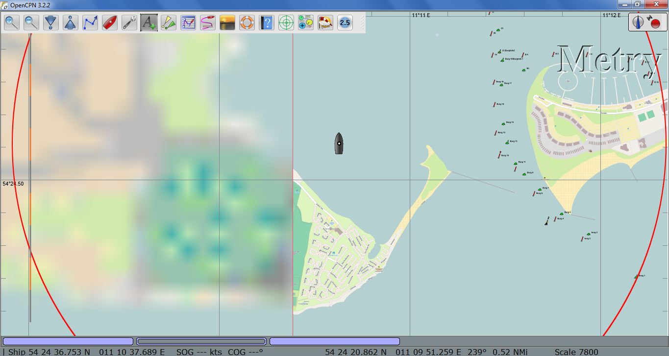Toggle Show ENC Text button
This screenshot has height=356, width=669.
click(149, 23)
